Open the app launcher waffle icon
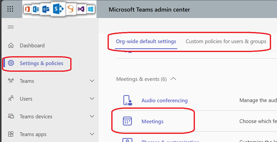The image size is (277, 142). point(10,9)
